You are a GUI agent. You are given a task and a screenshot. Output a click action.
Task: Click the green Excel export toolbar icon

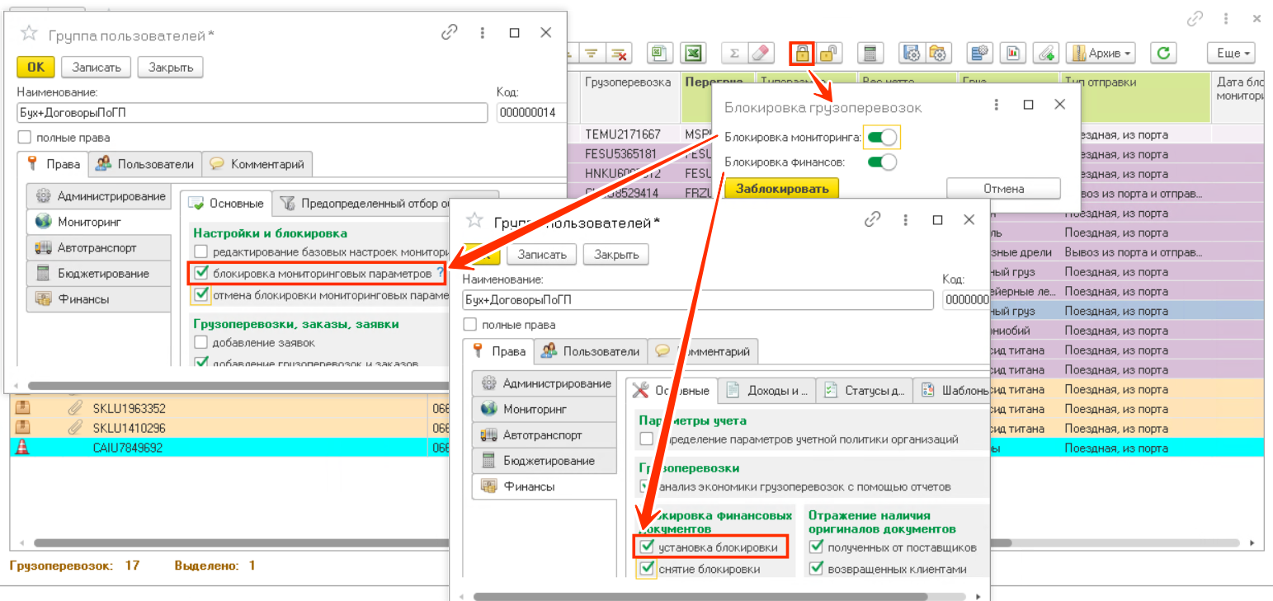pyautogui.click(x=694, y=54)
